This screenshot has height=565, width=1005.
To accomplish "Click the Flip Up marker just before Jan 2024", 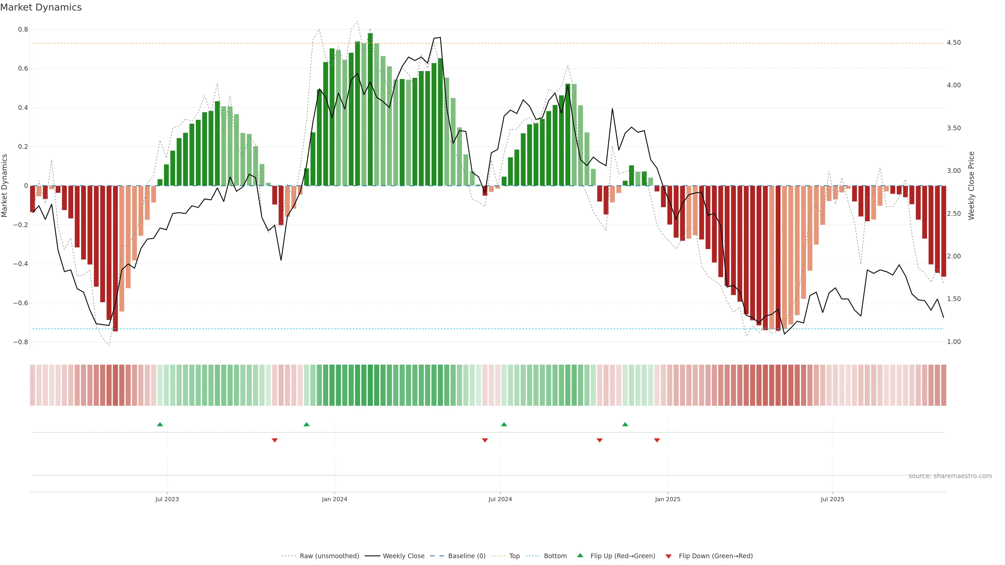I will tap(306, 424).
